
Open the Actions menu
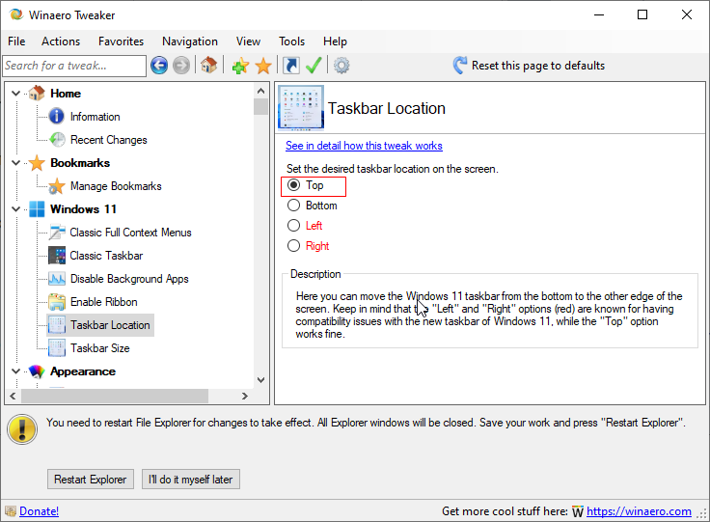[x=61, y=41]
